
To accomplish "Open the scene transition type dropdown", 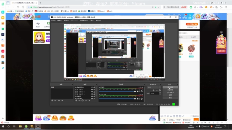I will [x=154, y=87].
